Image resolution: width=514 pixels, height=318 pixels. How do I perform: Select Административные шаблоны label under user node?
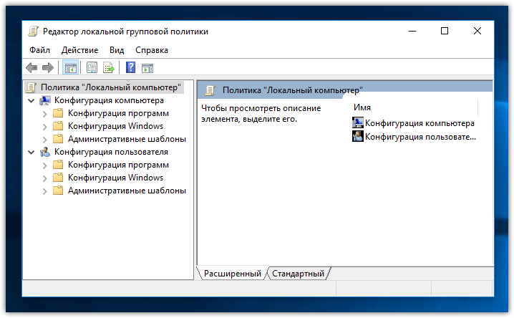click(127, 191)
